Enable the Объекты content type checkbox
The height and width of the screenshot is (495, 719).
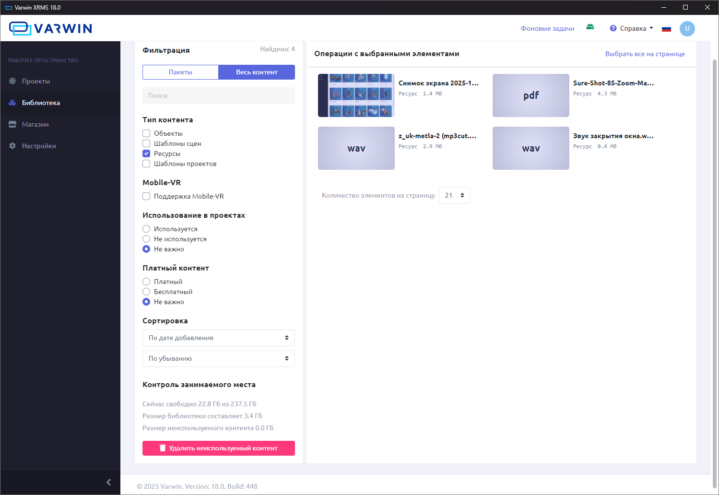146,133
